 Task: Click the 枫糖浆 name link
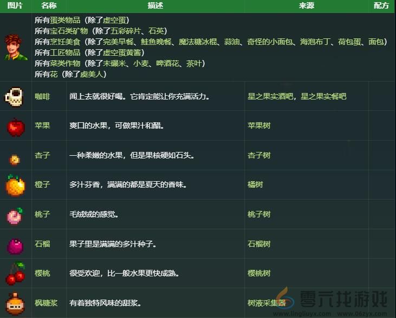pyautogui.click(x=46, y=303)
